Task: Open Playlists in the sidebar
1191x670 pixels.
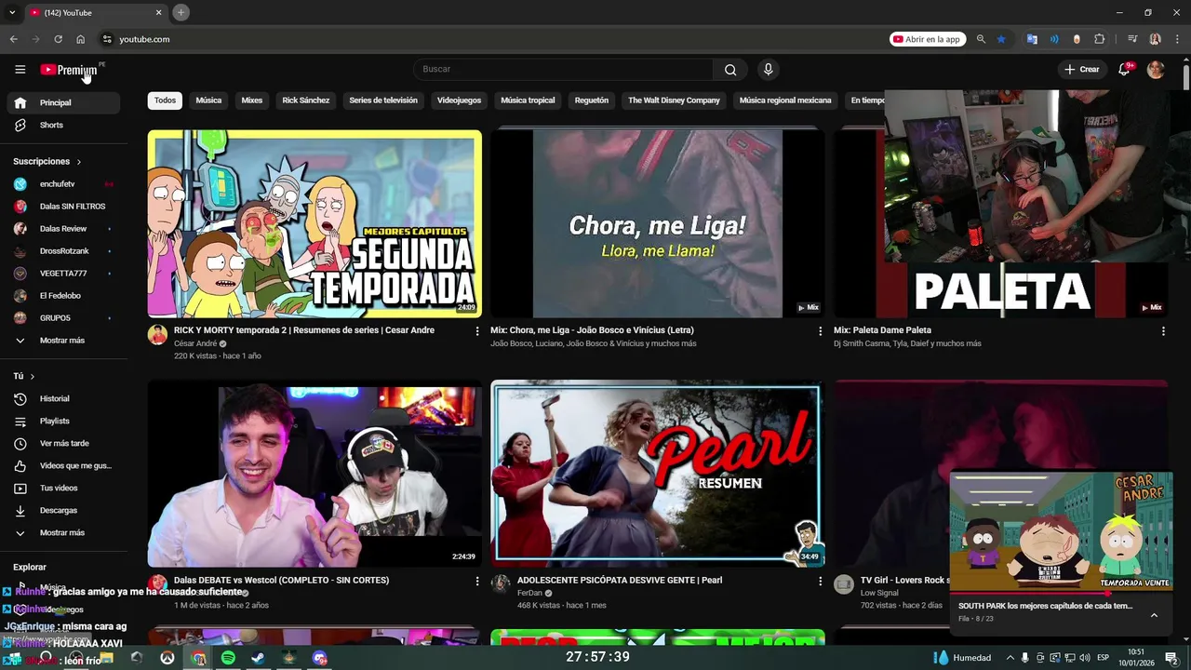Action: [x=63, y=421]
